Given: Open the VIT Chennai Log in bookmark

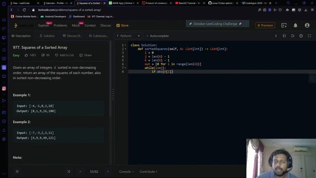Looking at the screenshot, I should pyautogui.click(x=101, y=16).
